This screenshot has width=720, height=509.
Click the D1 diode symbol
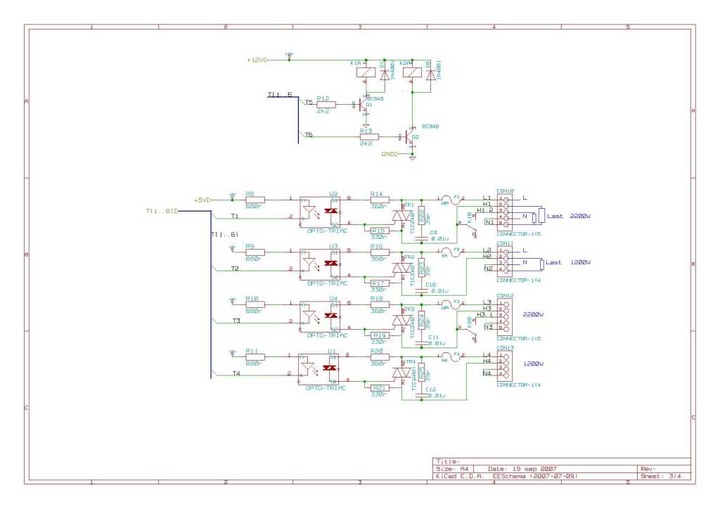tap(385, 75)
